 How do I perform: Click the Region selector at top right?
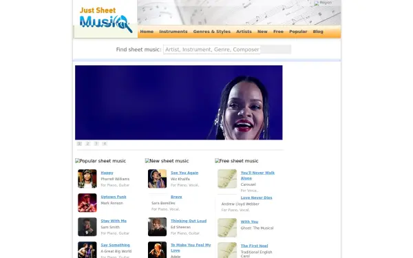323,3
